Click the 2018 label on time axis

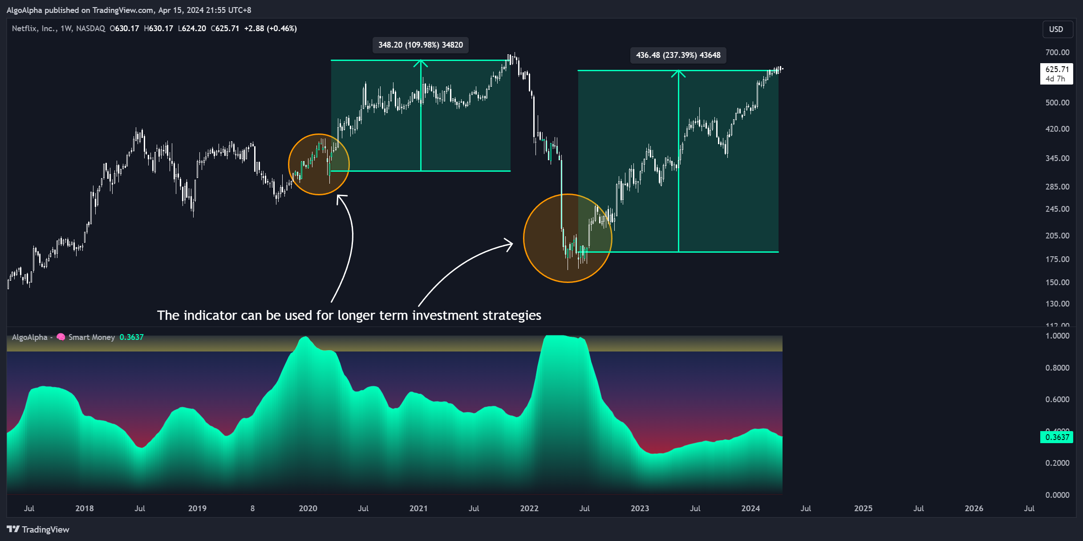pyautogui.click(x=85, y=508)
